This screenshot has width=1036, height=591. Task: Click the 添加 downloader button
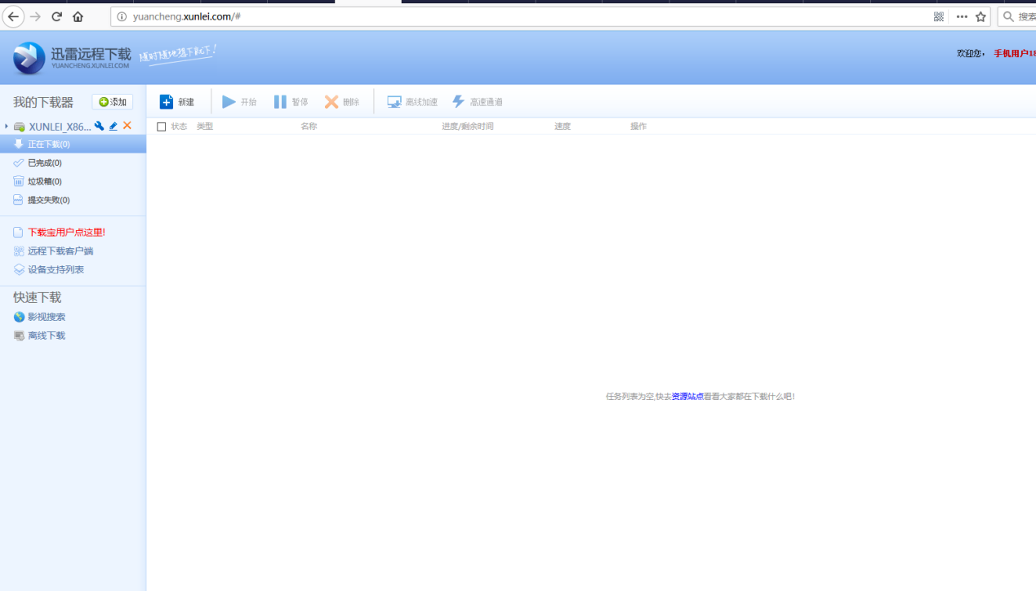coord(113,102)
